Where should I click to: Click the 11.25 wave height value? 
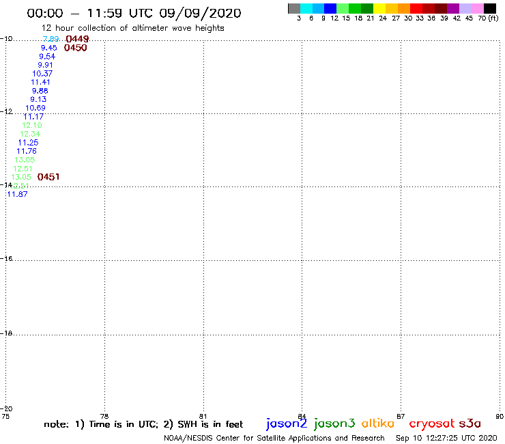(x=29, y=143)
